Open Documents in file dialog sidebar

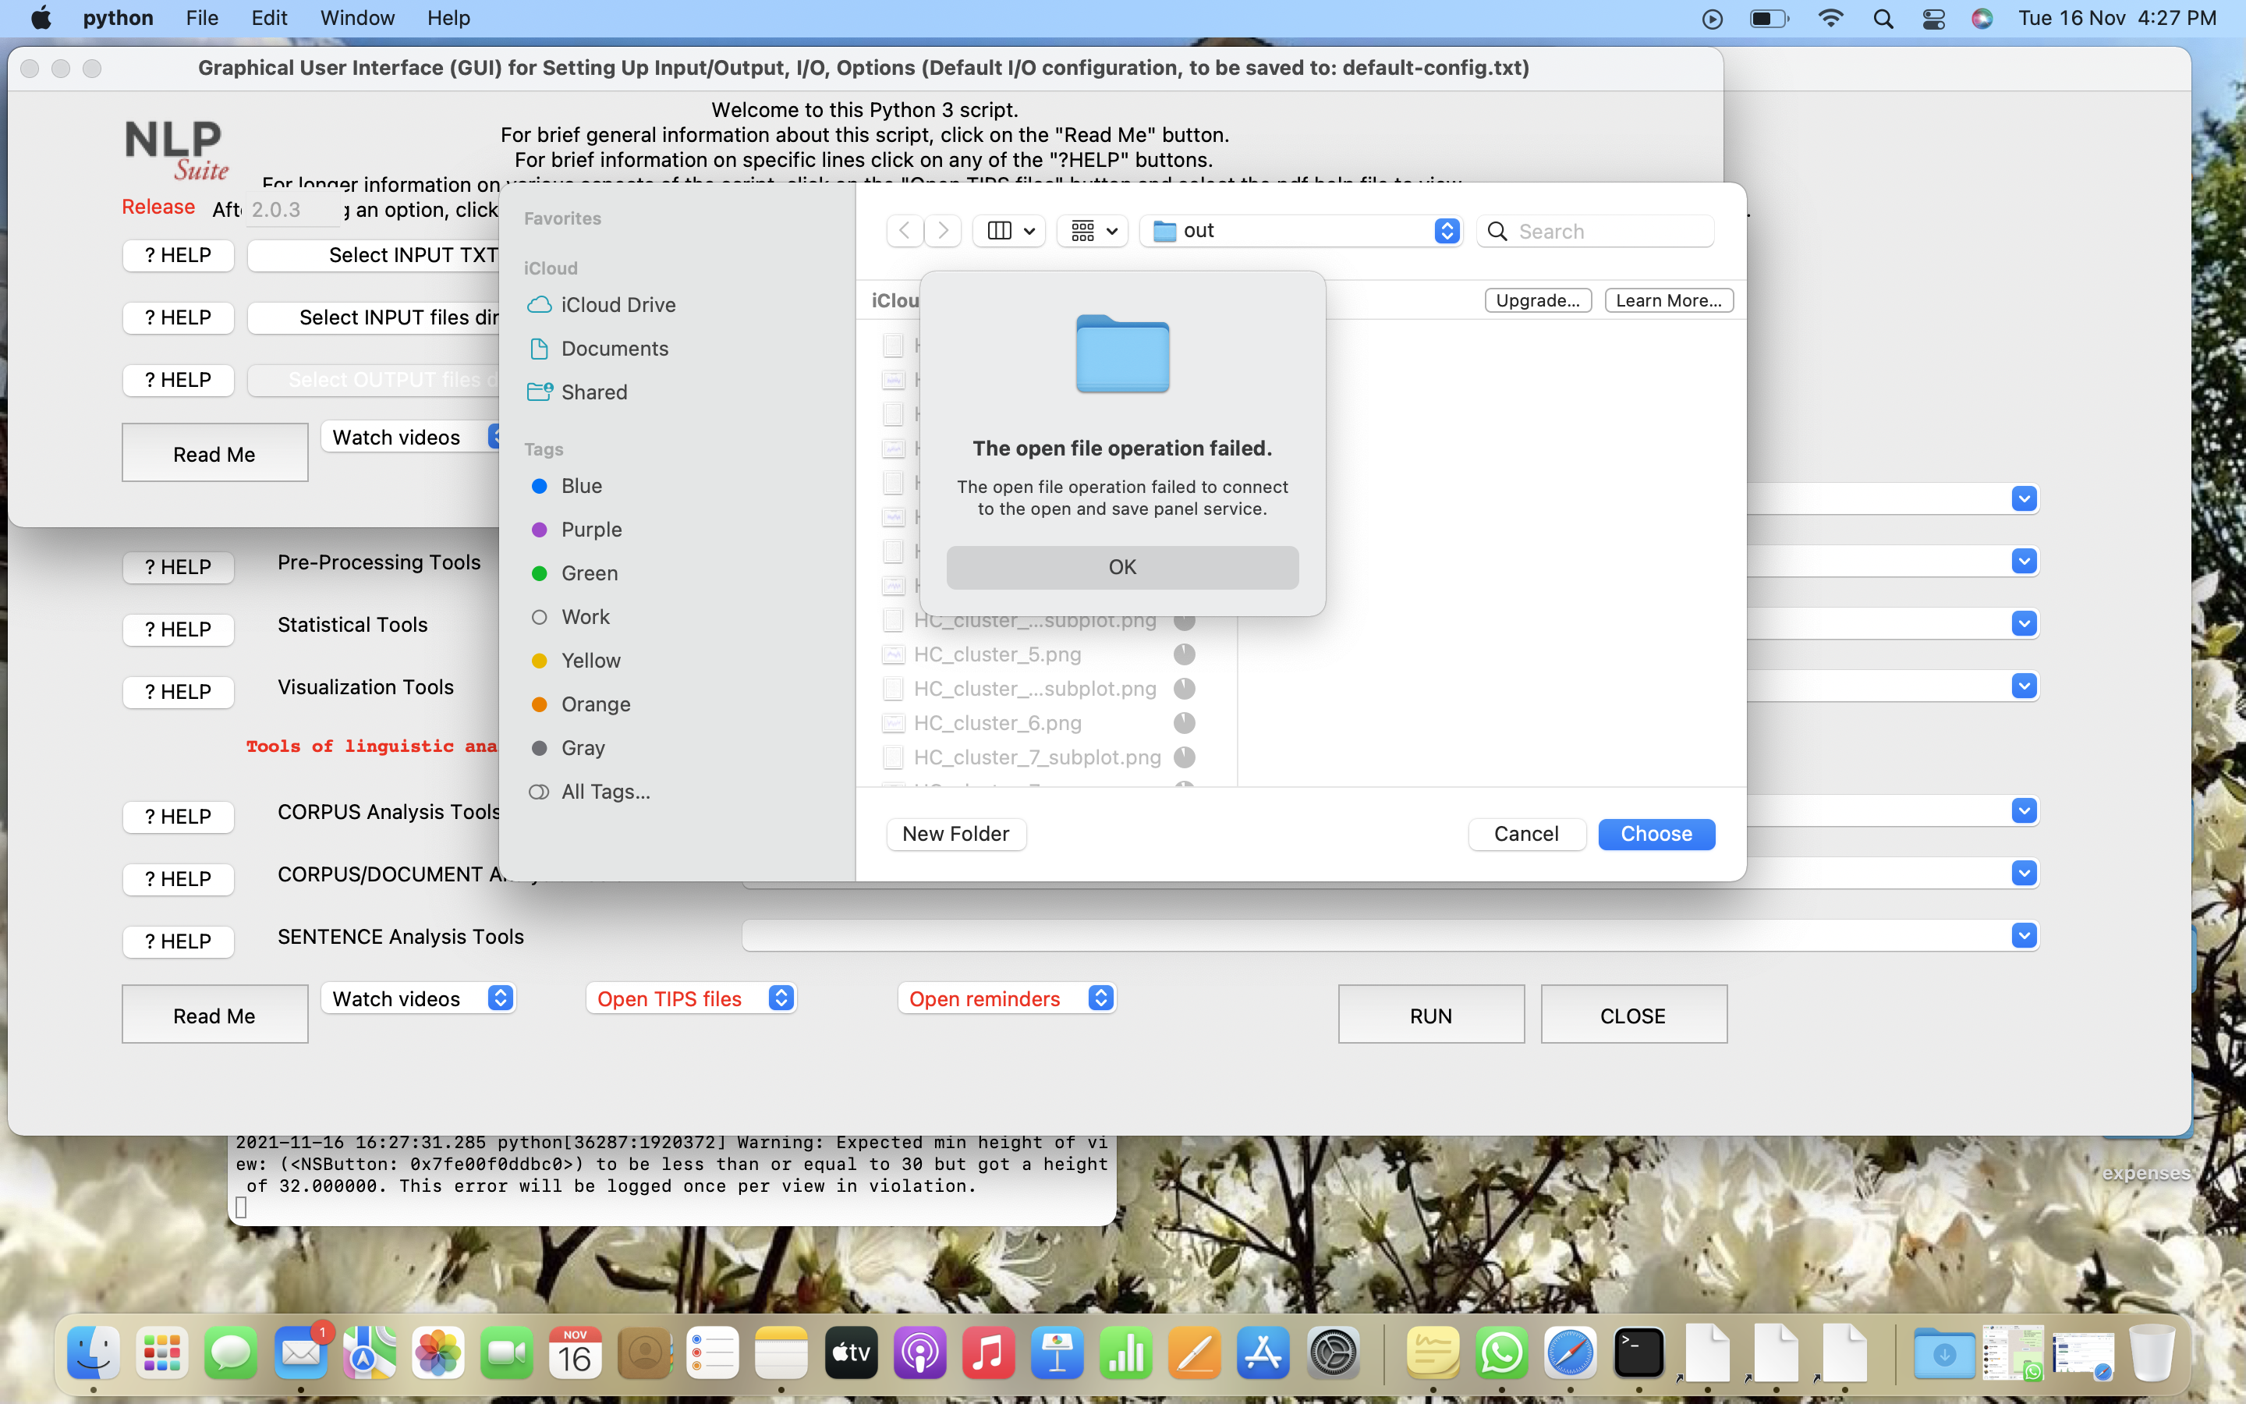597,348
